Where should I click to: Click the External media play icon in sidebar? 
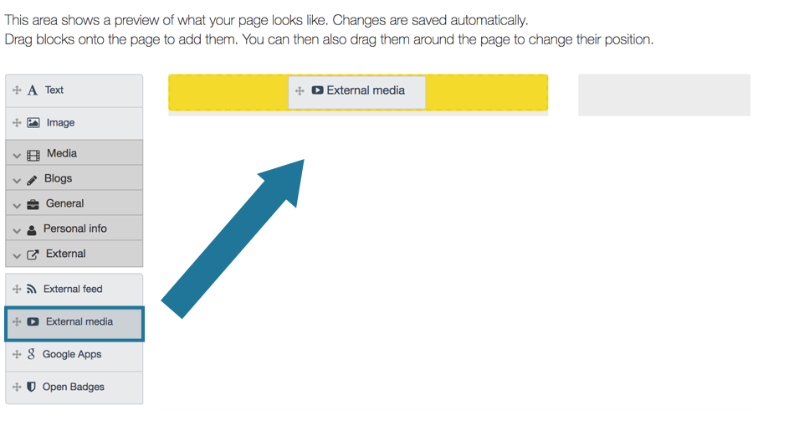[33, 322]
